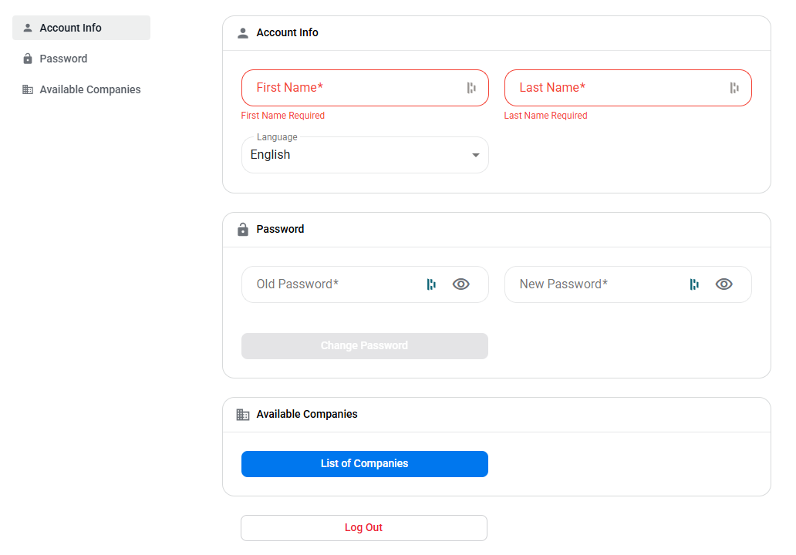Click the lock icon beside Password in sidebar
Screen dimensions: 796x555
click(28, 59)
